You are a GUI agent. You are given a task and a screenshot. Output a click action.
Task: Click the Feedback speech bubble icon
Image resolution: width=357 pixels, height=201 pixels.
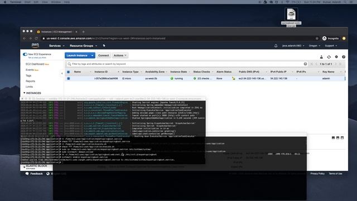(27, 174)
